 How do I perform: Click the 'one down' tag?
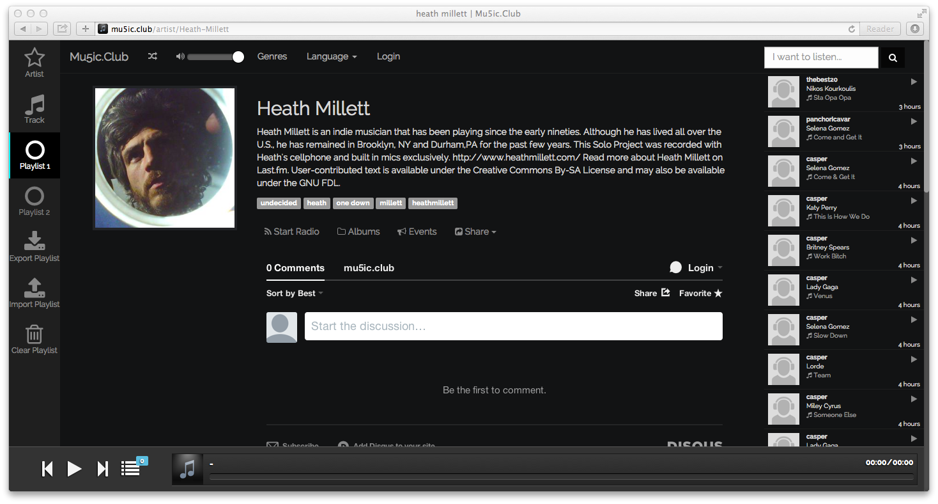(353, 203)
